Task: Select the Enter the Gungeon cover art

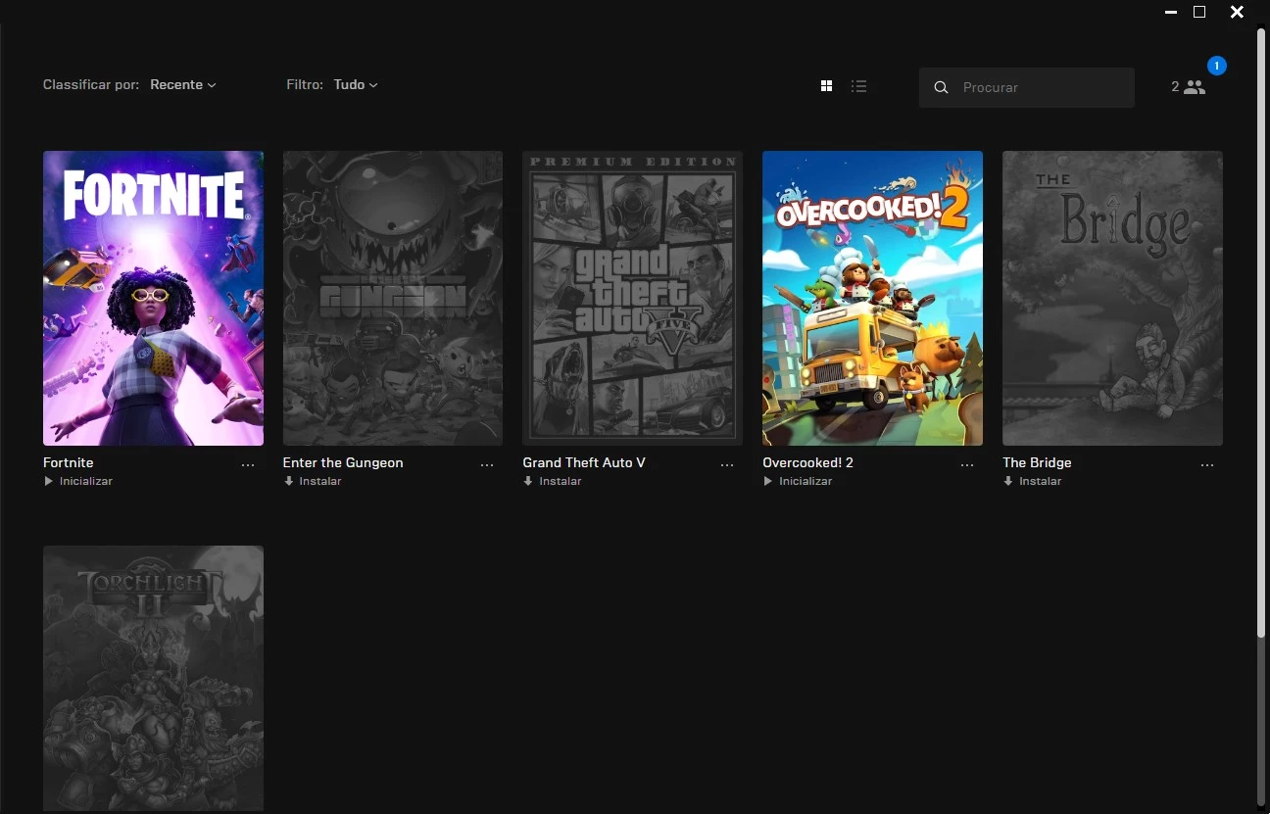Action: [393, 298]
